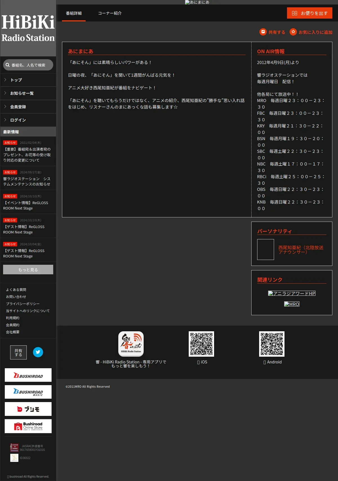Open お知らせ一覧 menu item
This screenshot has width=338, height=481.
pyautogui.click(x=28, y=93)
